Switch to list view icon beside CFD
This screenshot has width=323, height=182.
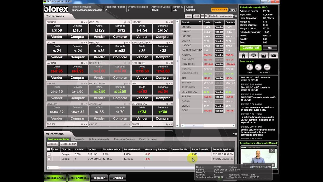click(206, 16)
